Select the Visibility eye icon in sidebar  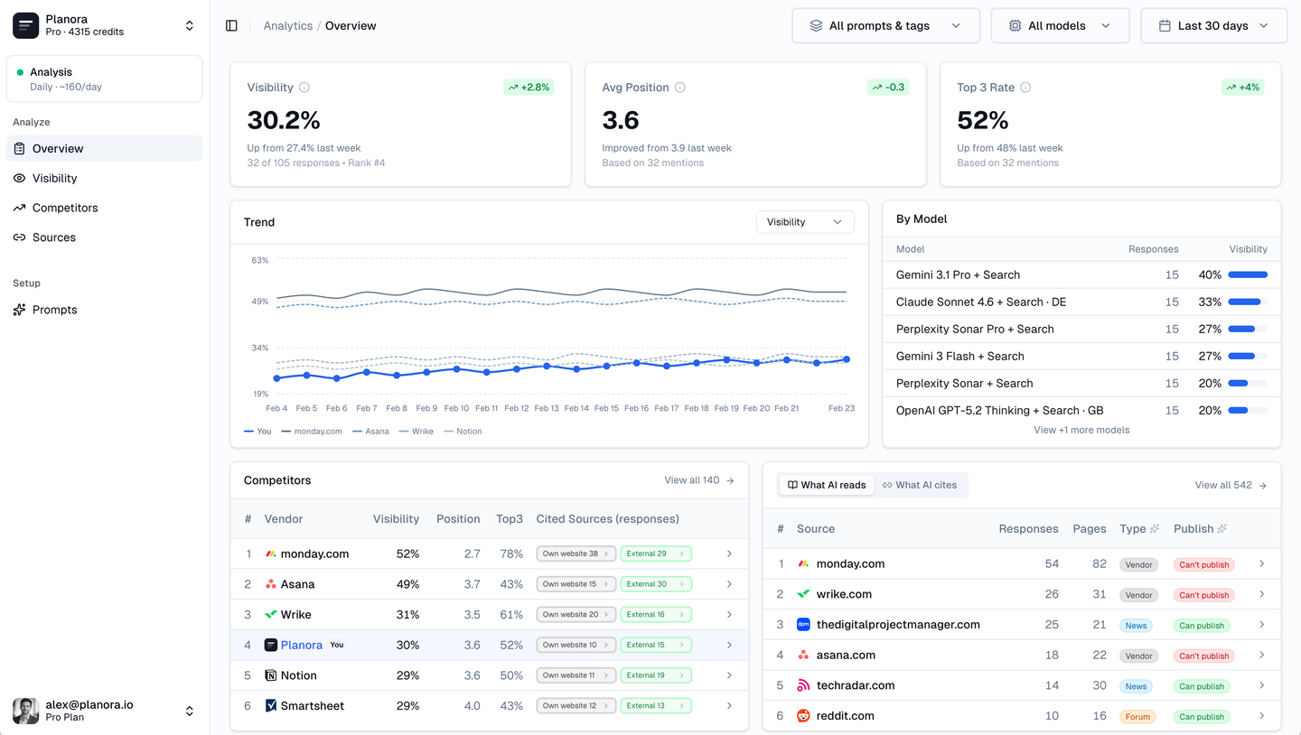click(18, 178)
